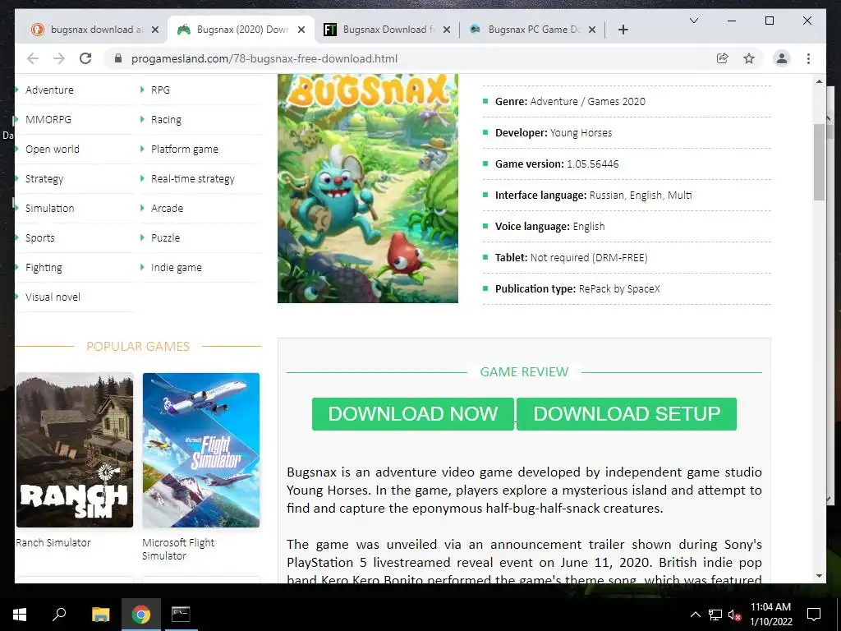Viewport: 841px width, 631px height.
Task: Open the Arcade category
Action: [x=167, y=208]
